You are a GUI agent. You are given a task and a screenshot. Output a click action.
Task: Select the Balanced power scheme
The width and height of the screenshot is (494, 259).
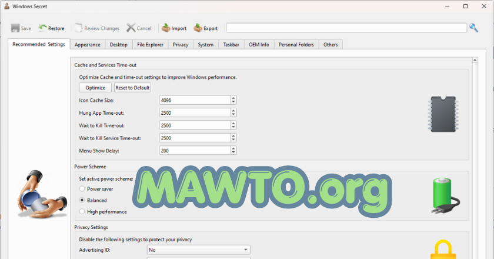point(82,200)
